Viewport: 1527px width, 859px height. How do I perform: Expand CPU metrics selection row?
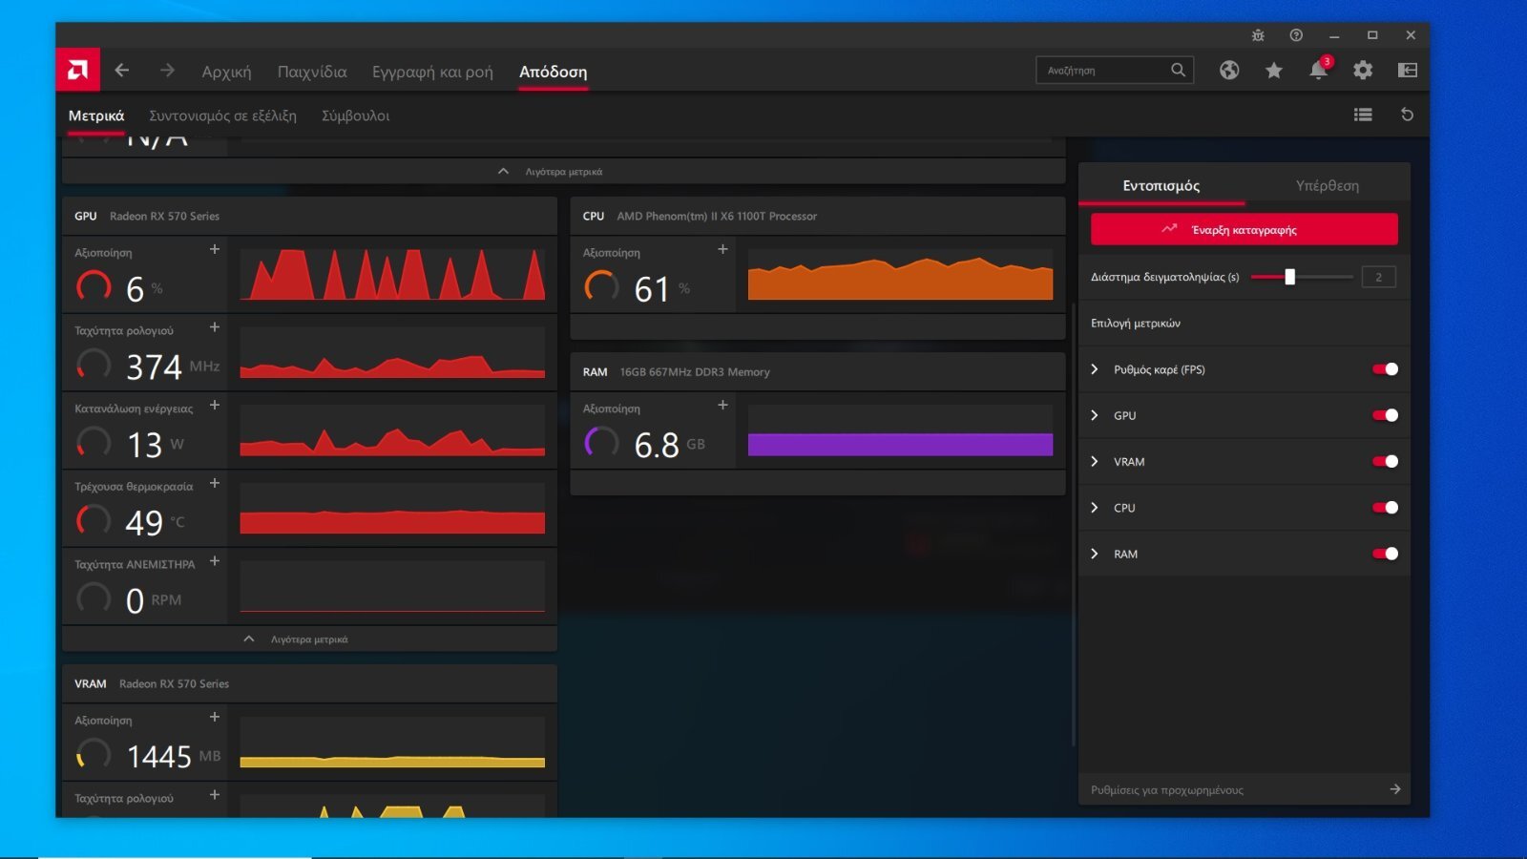pos(1095,508)
